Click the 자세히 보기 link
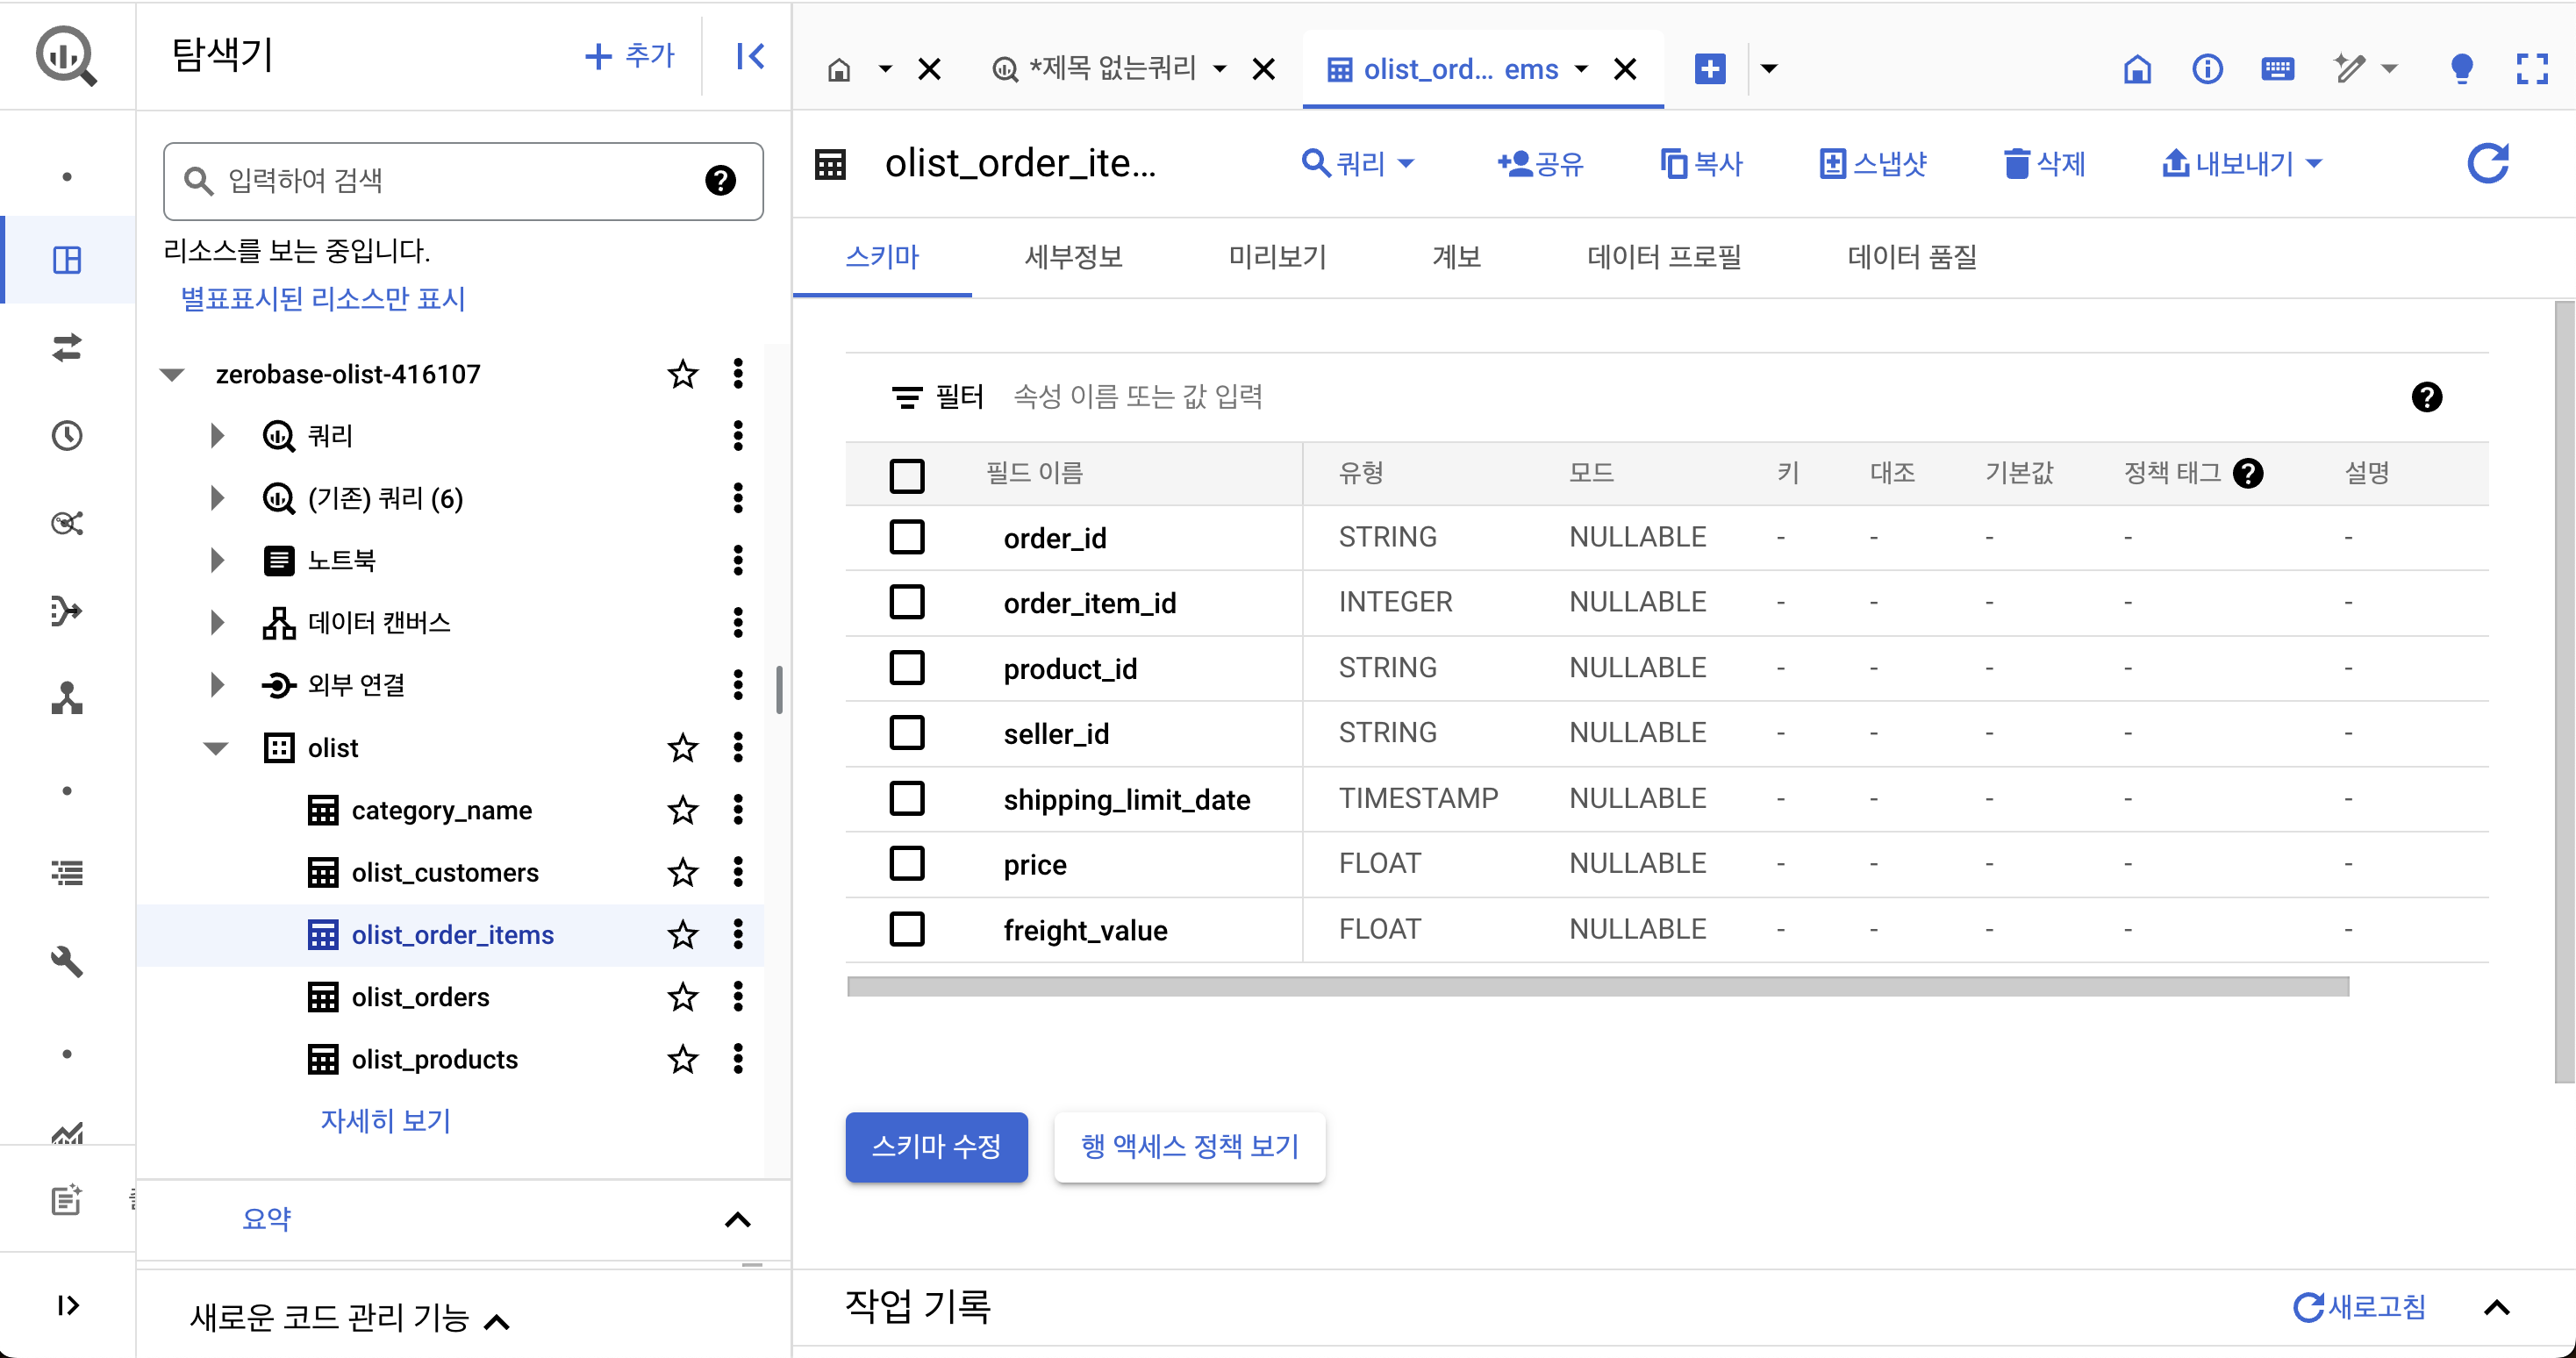This screenshot has height=1358, width=2576. pyautogui.click(x=385, y=1120)
